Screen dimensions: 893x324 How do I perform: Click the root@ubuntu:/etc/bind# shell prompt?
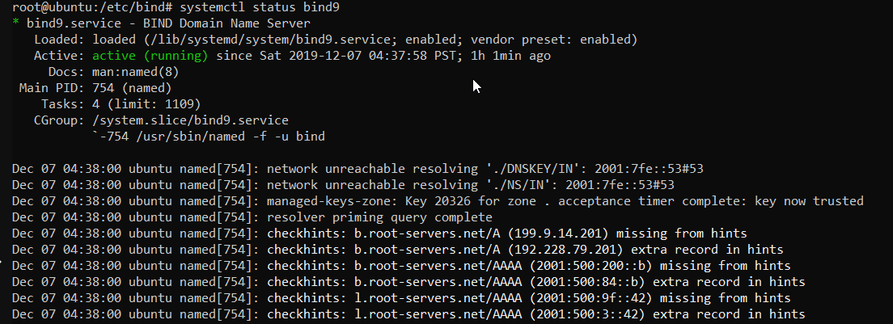click(92, 8)
